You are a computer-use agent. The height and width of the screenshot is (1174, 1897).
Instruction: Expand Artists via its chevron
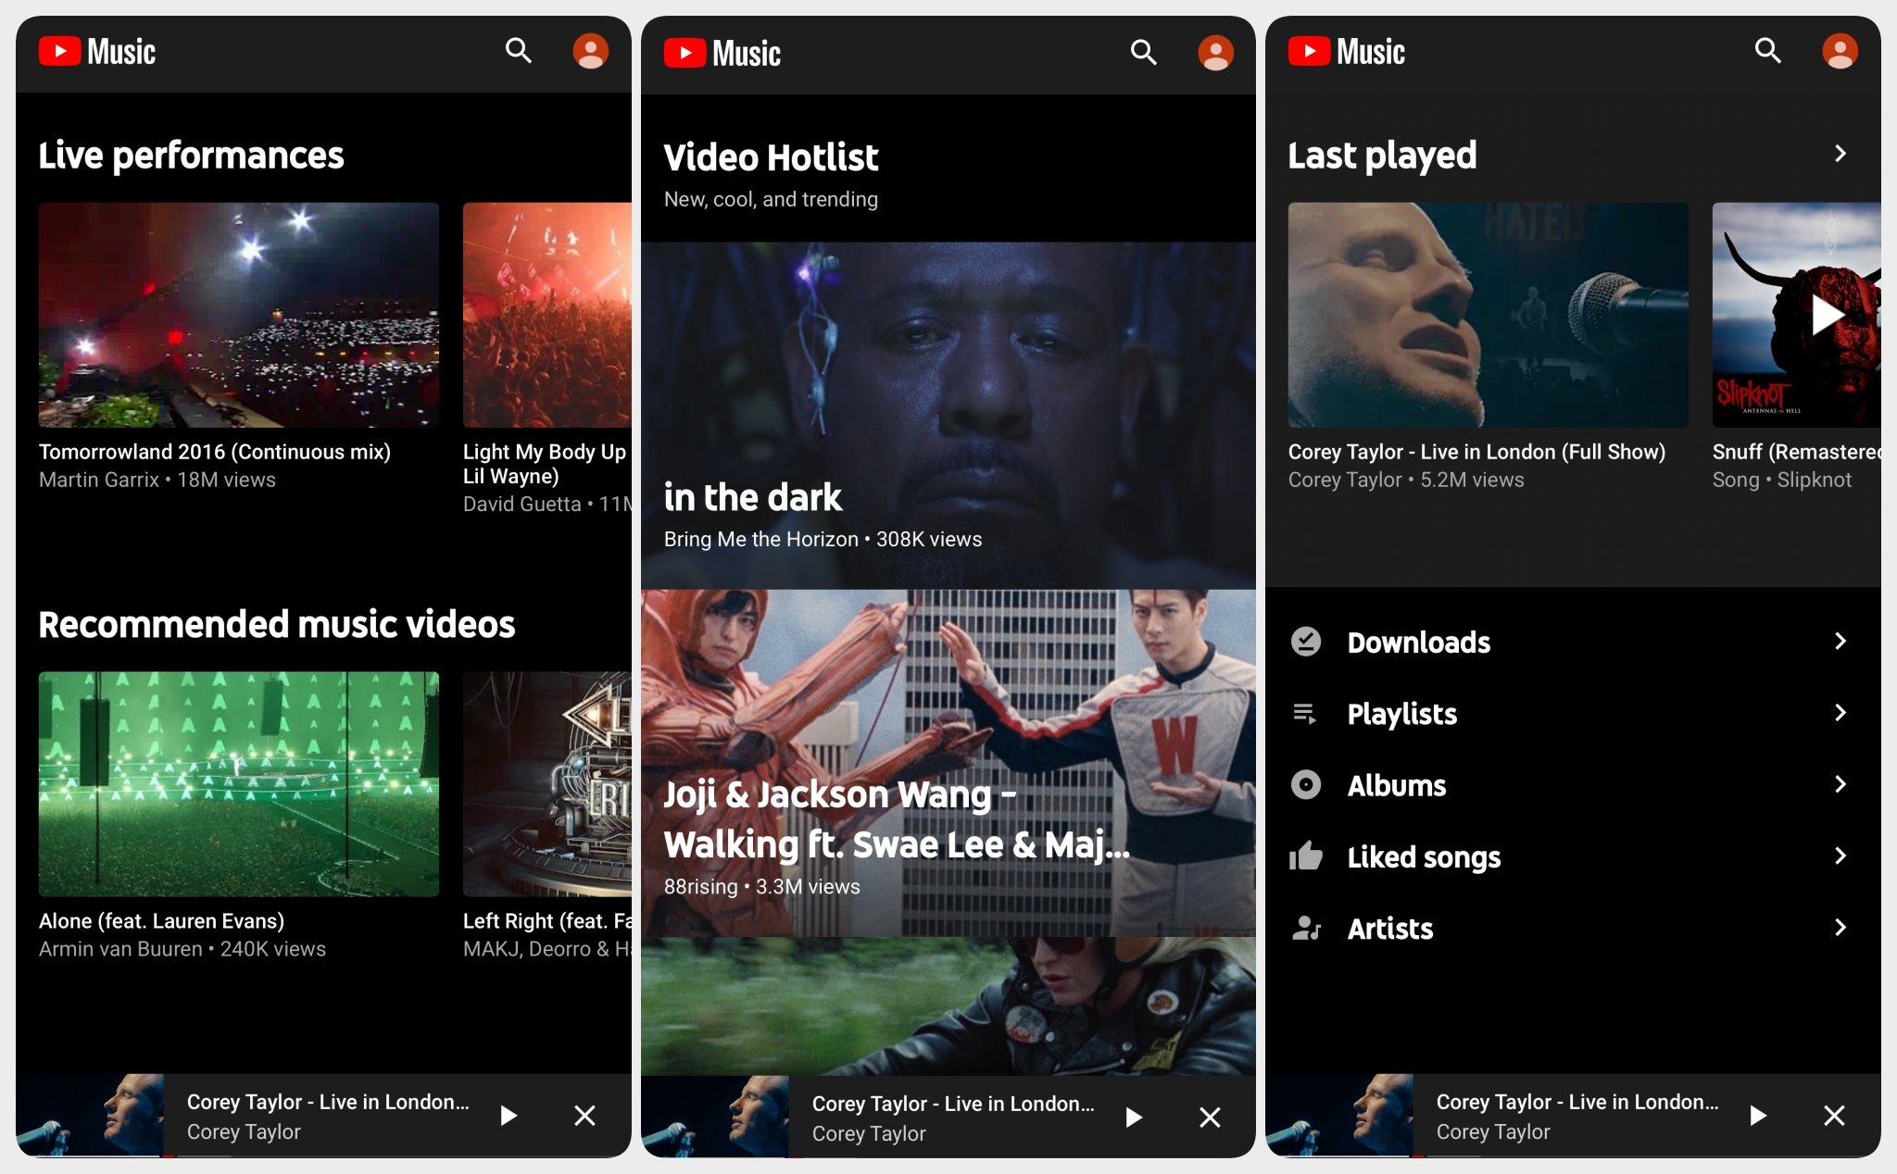[1840, 927]
